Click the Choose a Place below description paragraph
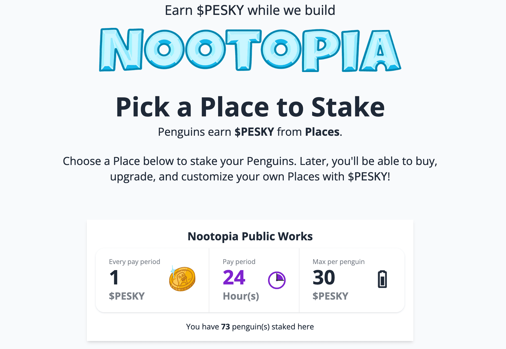This screenshot has width=506, height=349. click(250, 169)
